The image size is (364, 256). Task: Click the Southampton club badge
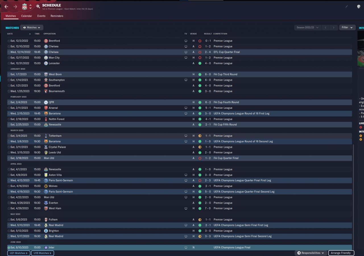point(46,80)
